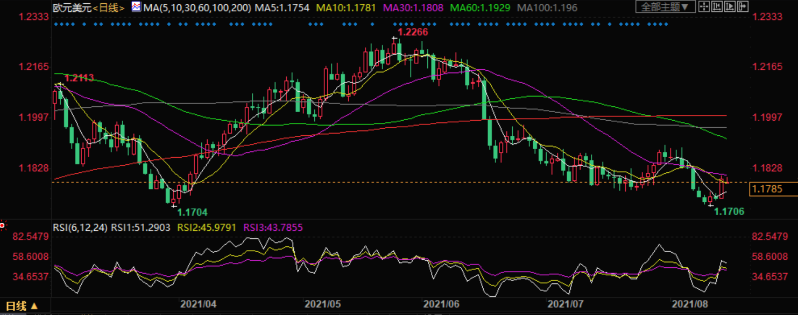798x315 pixels.
Task: Click the crosshair cursor icon
Action: [x=703, y=7]
